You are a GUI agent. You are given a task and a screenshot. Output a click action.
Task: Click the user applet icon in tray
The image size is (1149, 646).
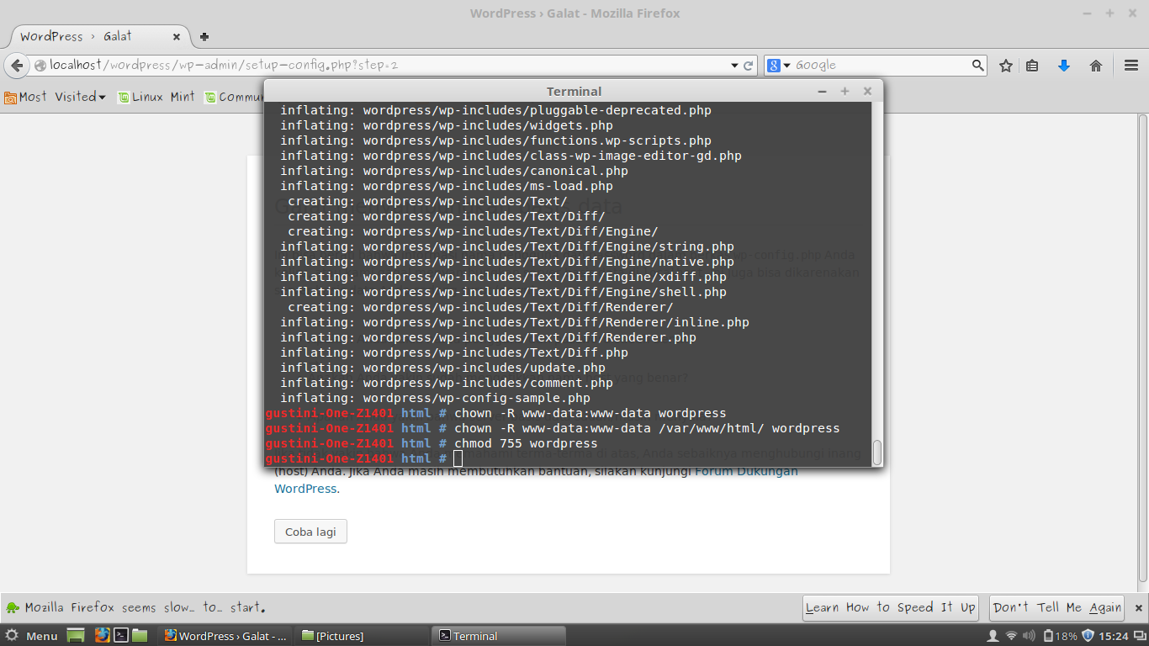(x=993, y=636)
